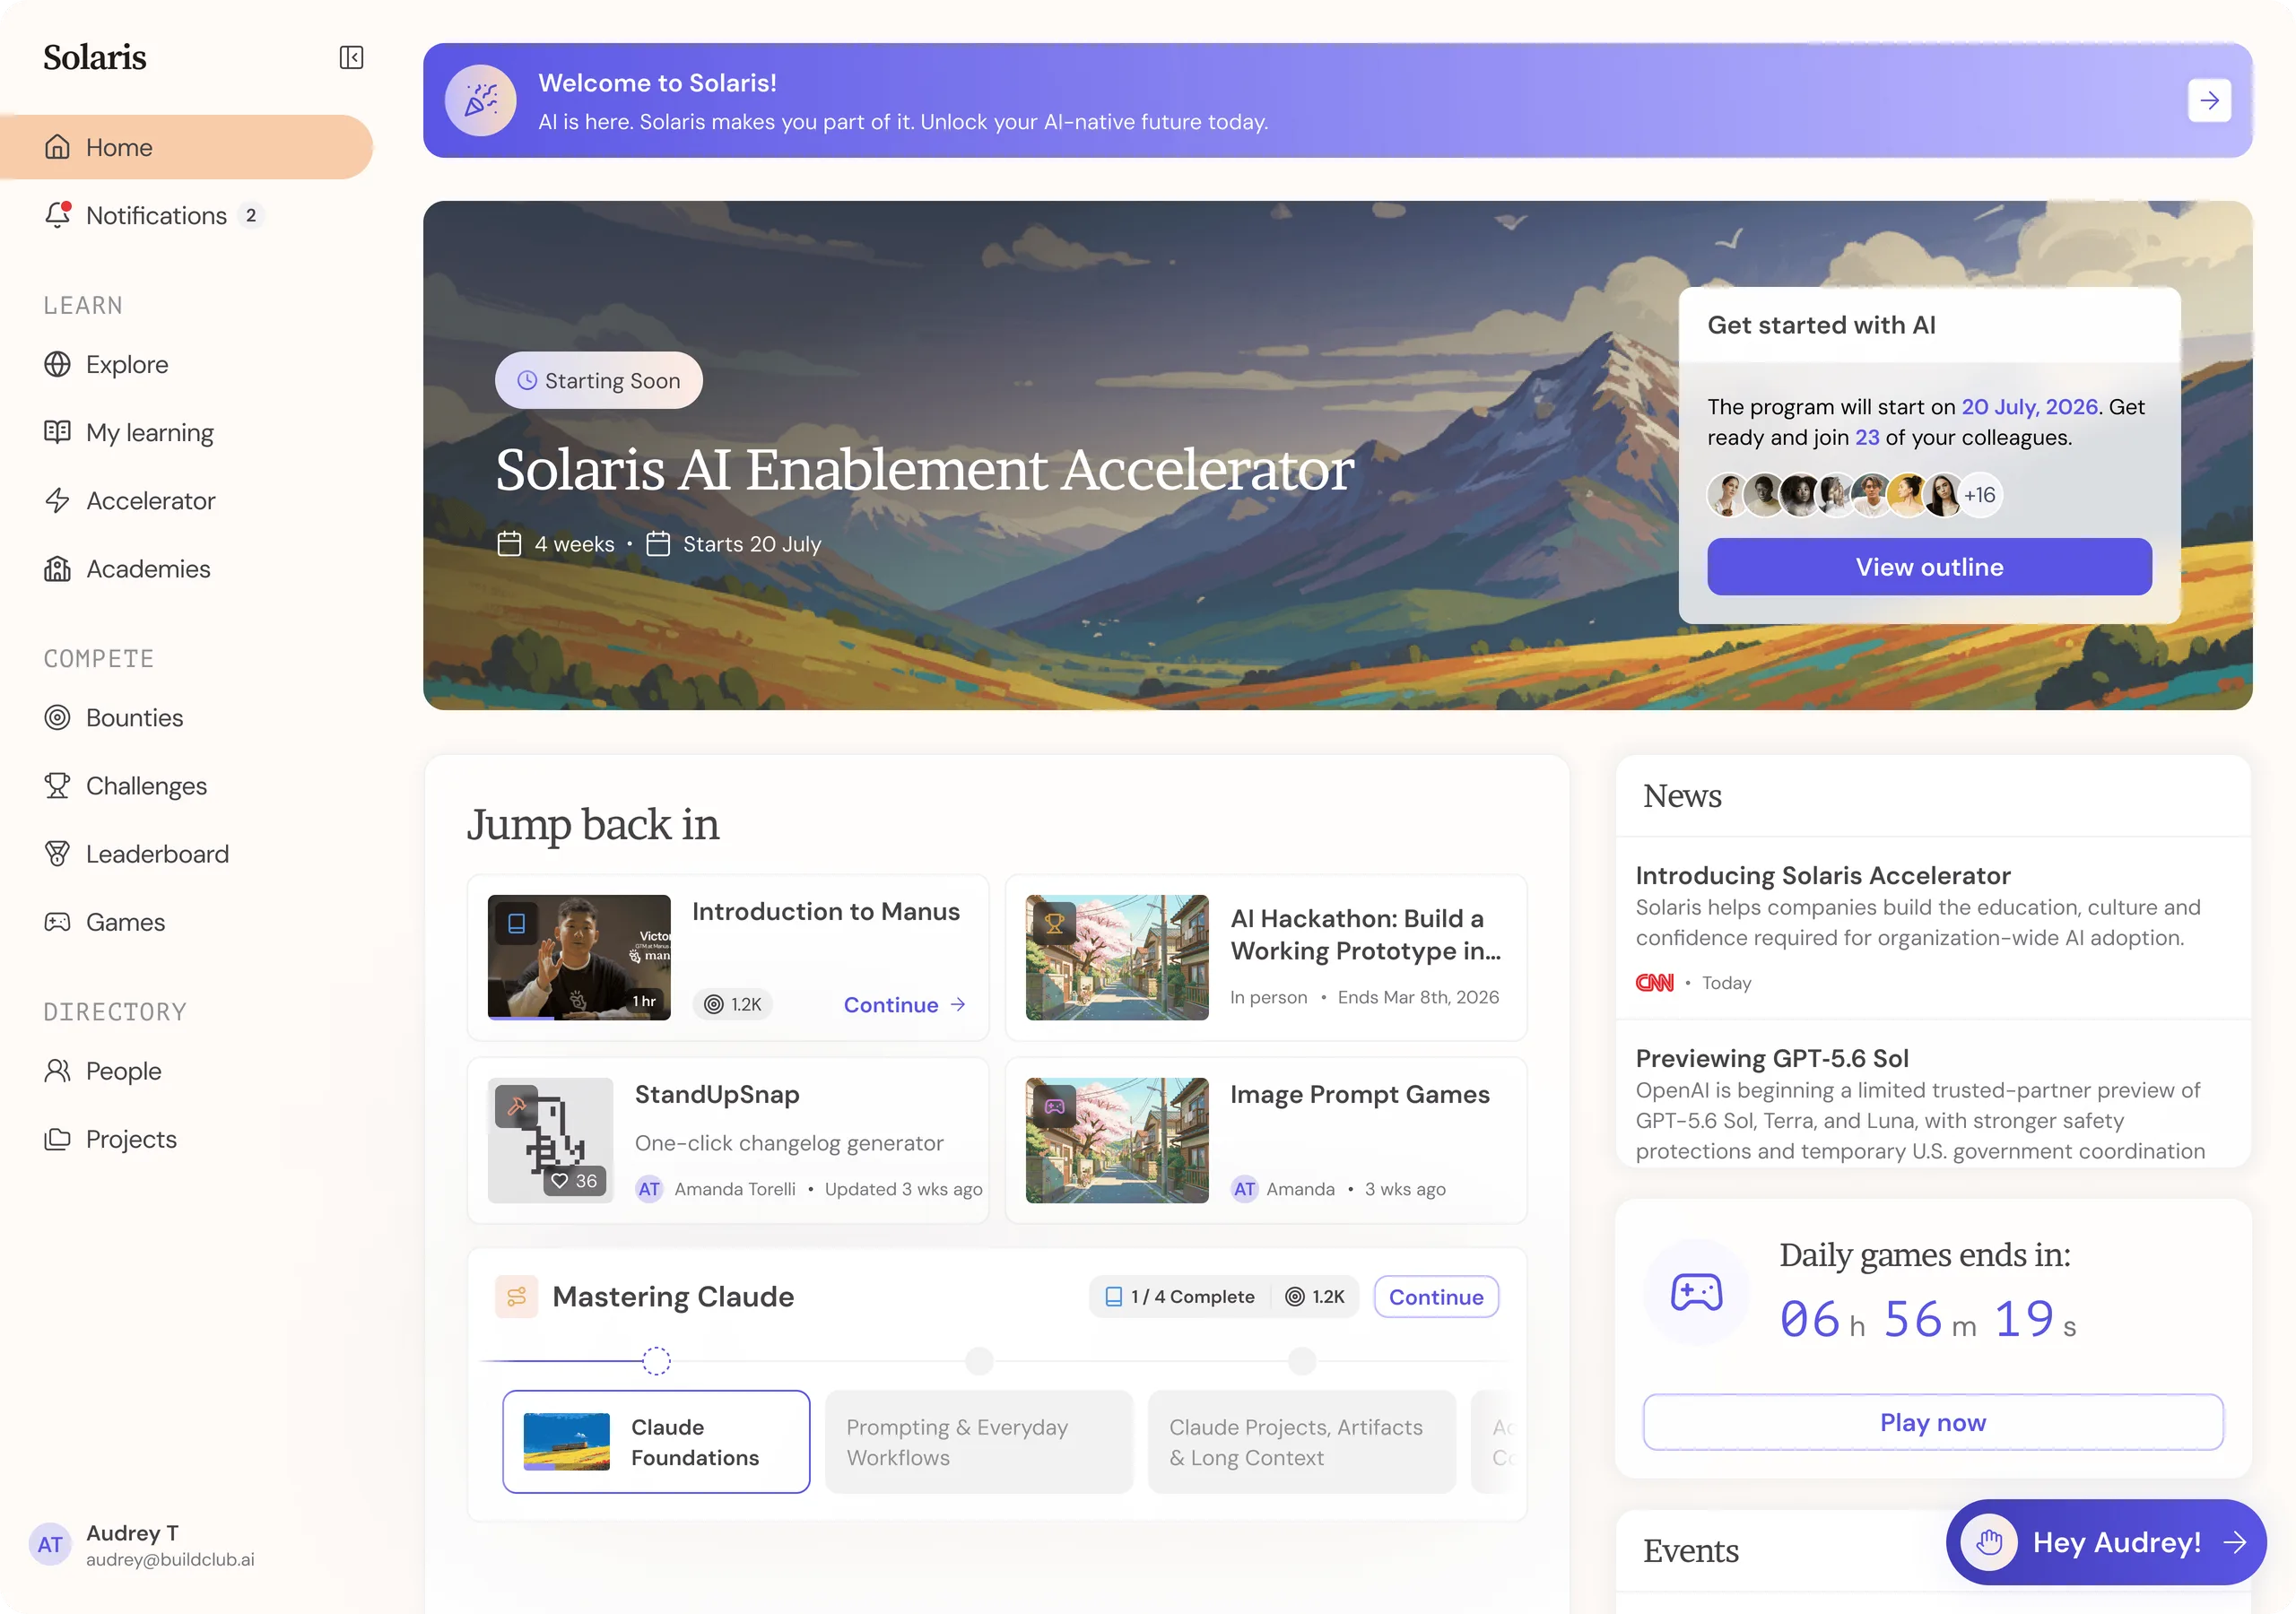Click the party popper icon in welcome banner
Viewport: 2296px width, 1614px height.
click(x=480, y=100)
